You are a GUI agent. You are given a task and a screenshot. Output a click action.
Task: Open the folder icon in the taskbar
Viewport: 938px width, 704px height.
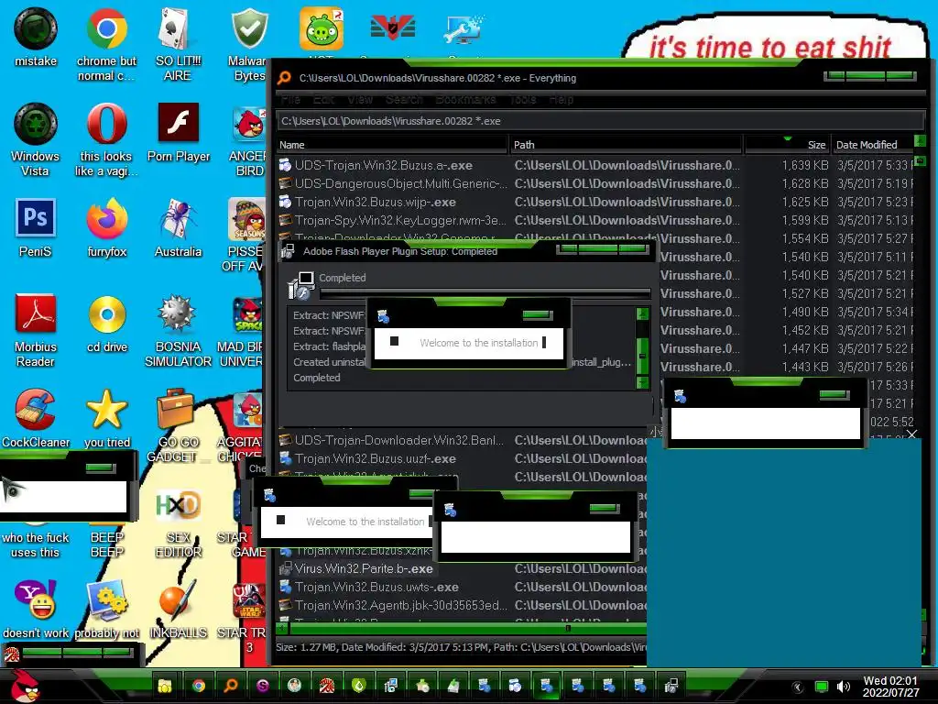pyautogui.click(x=165, y=686)
